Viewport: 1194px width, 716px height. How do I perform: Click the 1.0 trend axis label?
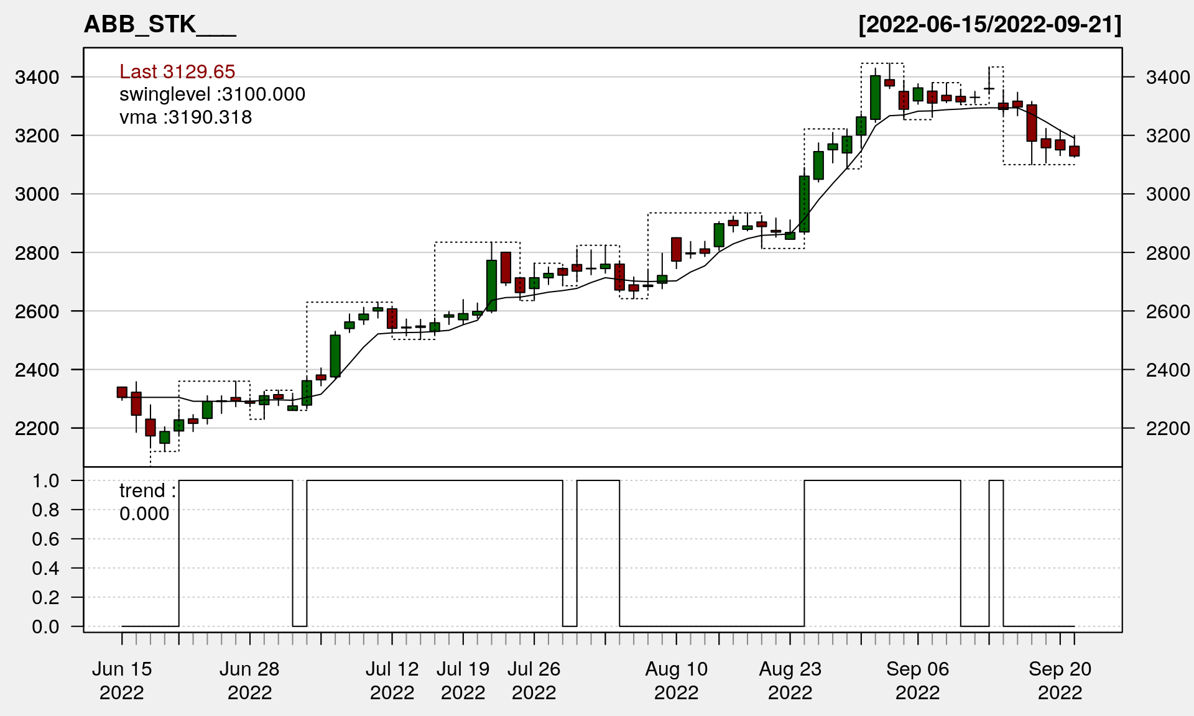pyautogui.click(x=45, y=480)
